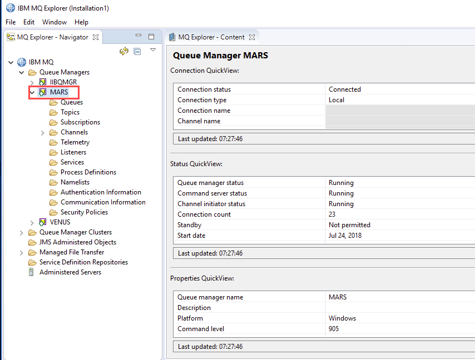
Task: Click the Service Definition Repositories folder icon
Action: [32, 262]
